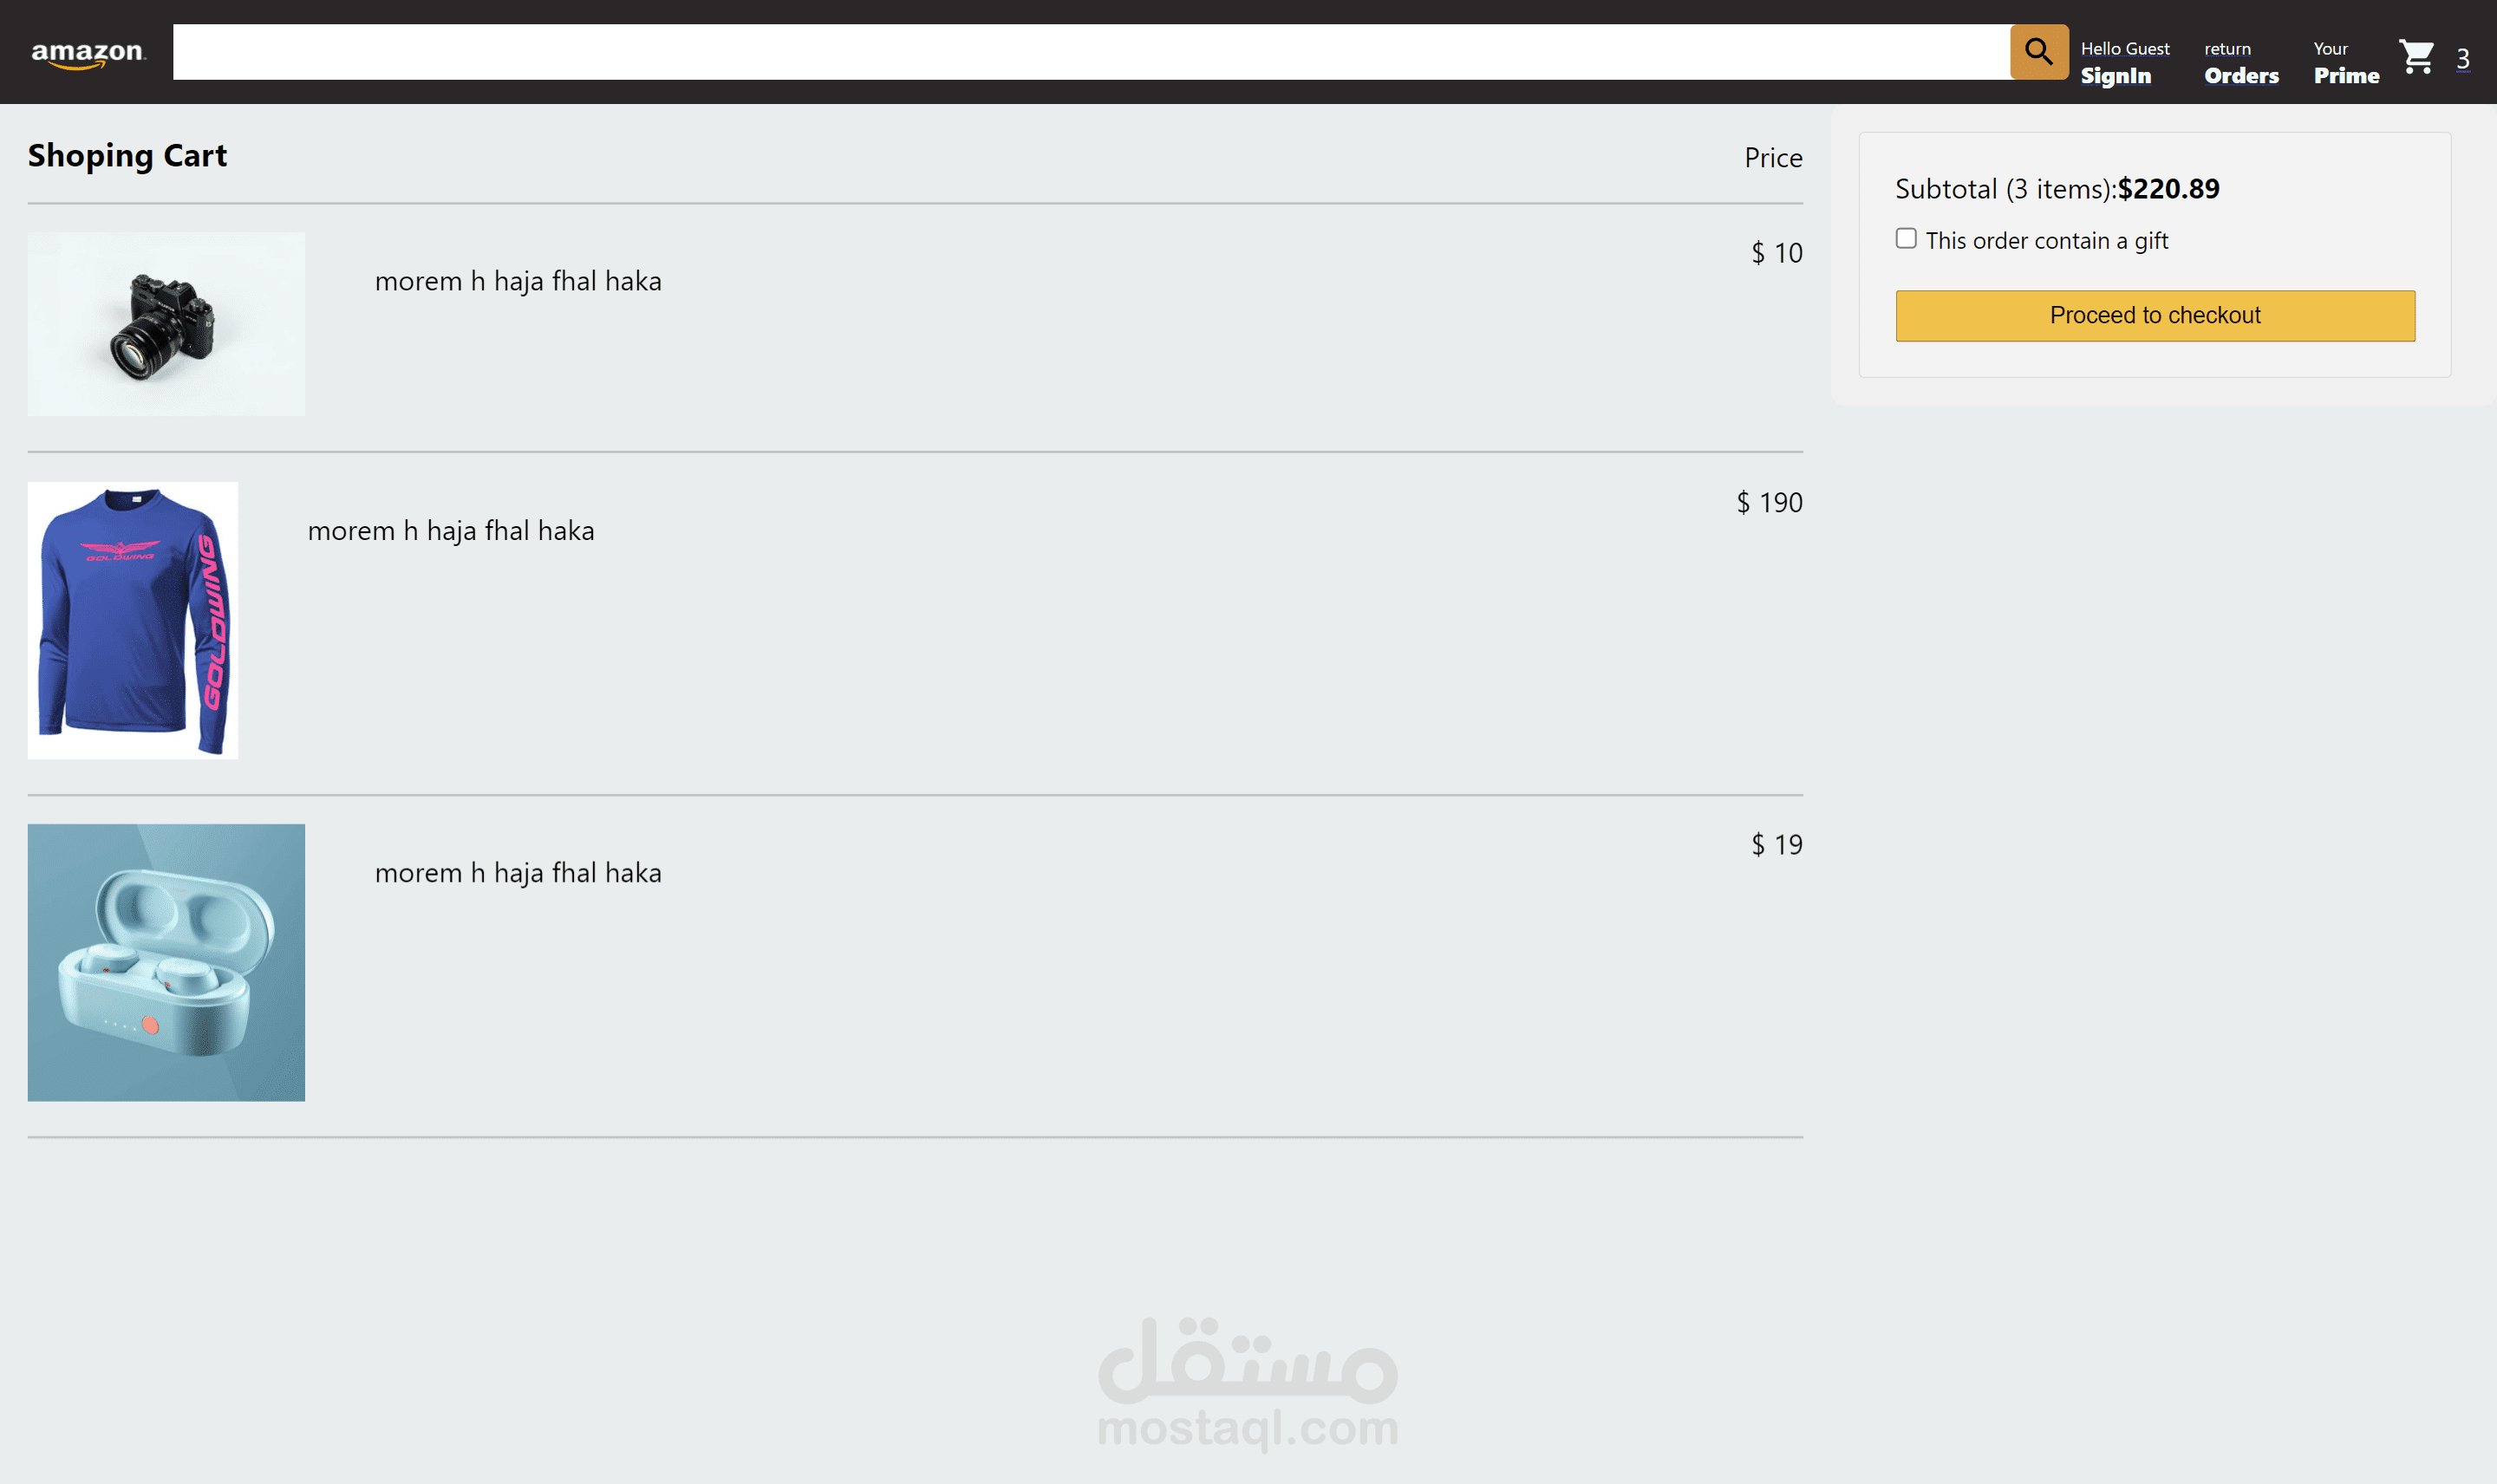The width and height of the screenshot is (2497, 1484).
Task: Click the blue Goldwing shirt image
Action: point(133,620)
